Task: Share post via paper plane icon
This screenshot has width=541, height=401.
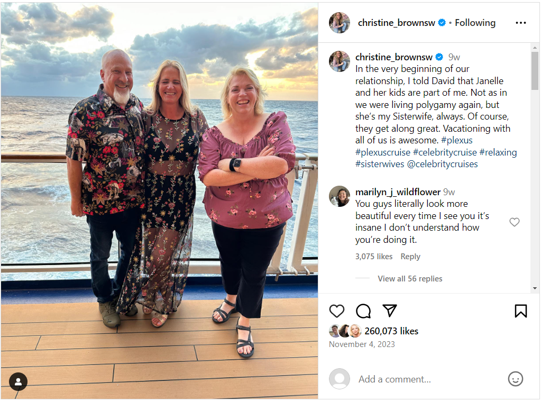Action: pyautogui.click(x=390, y=311)
